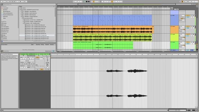Select Dynamics collection in browser sidebar
199x112 pixels.
[x=5, y=10]
